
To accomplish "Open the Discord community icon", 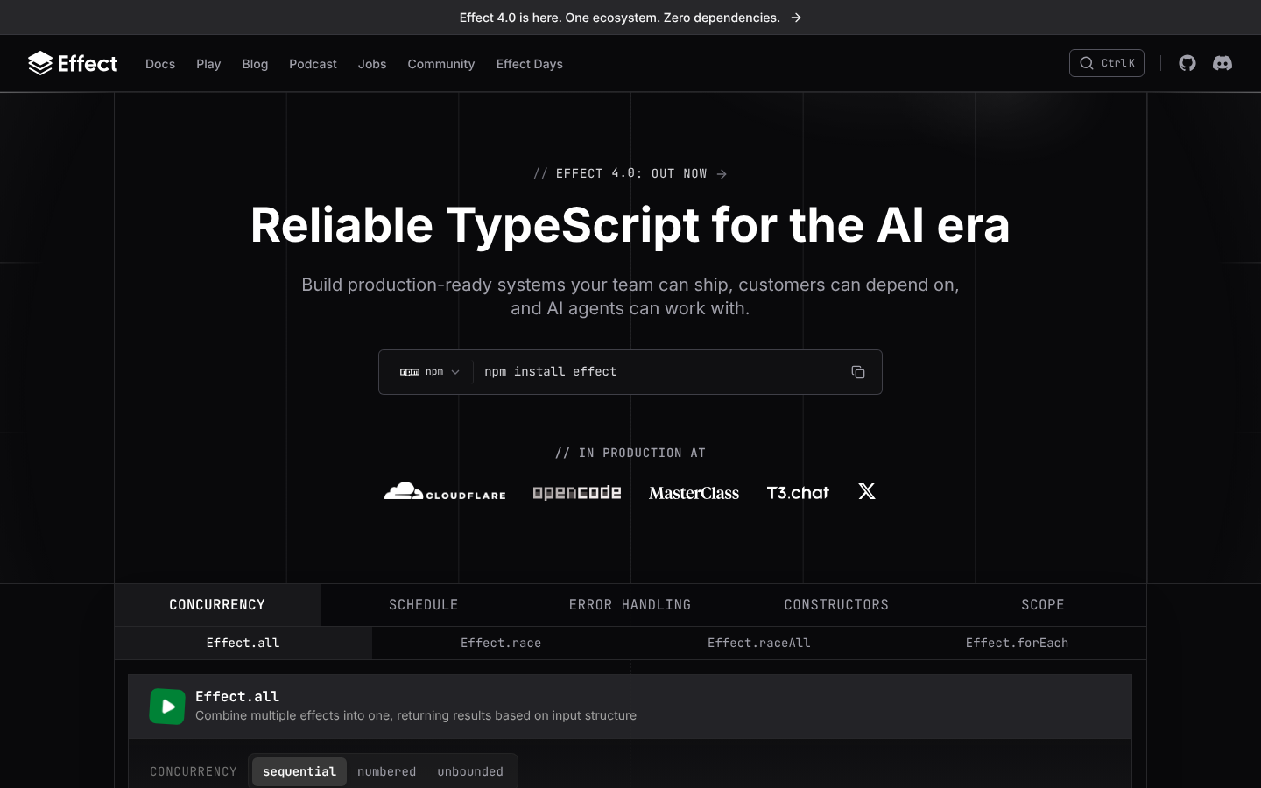I will 1222,63.
